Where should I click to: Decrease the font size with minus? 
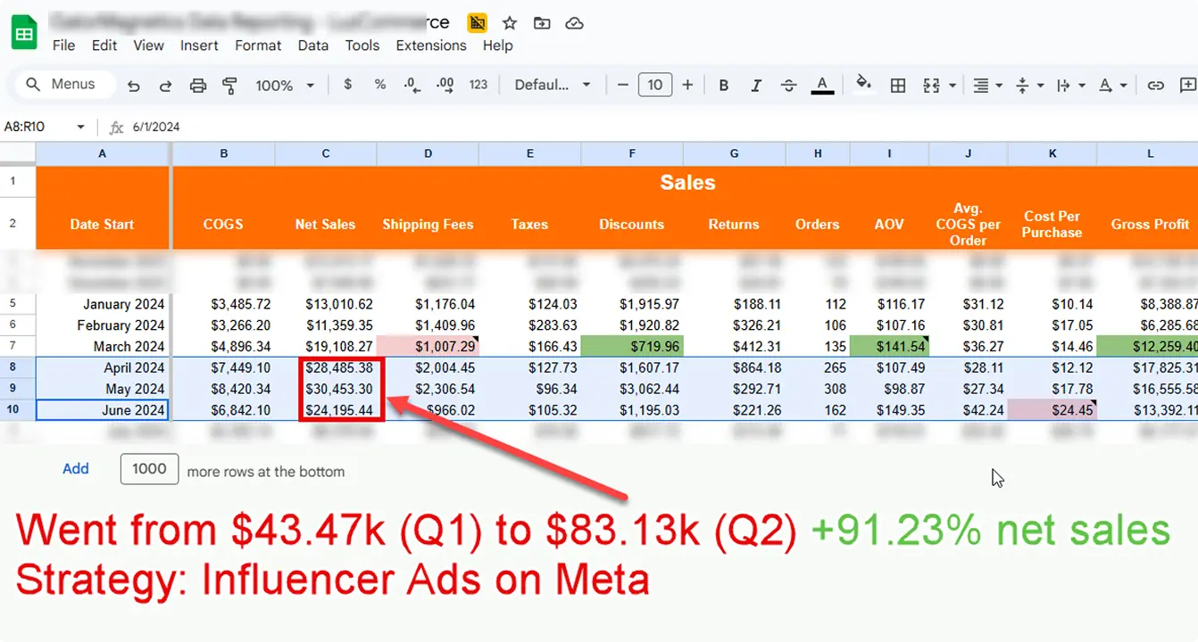pos(623,85)
